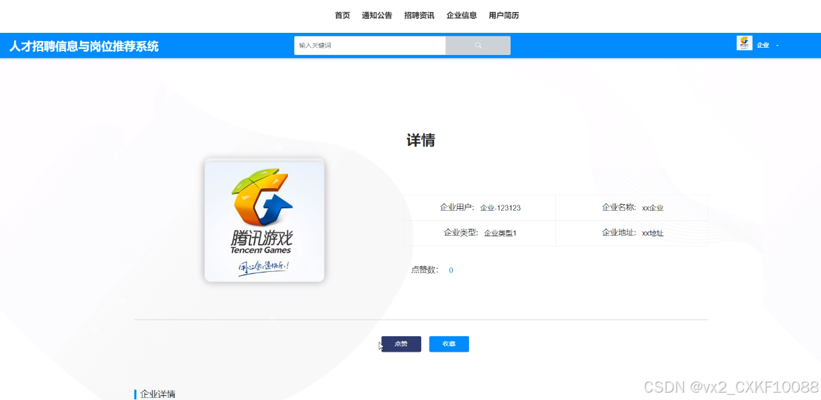Click the 收藏 favorite button
The width and height of the screenshot is (821, 400).
tap(449, 344)
